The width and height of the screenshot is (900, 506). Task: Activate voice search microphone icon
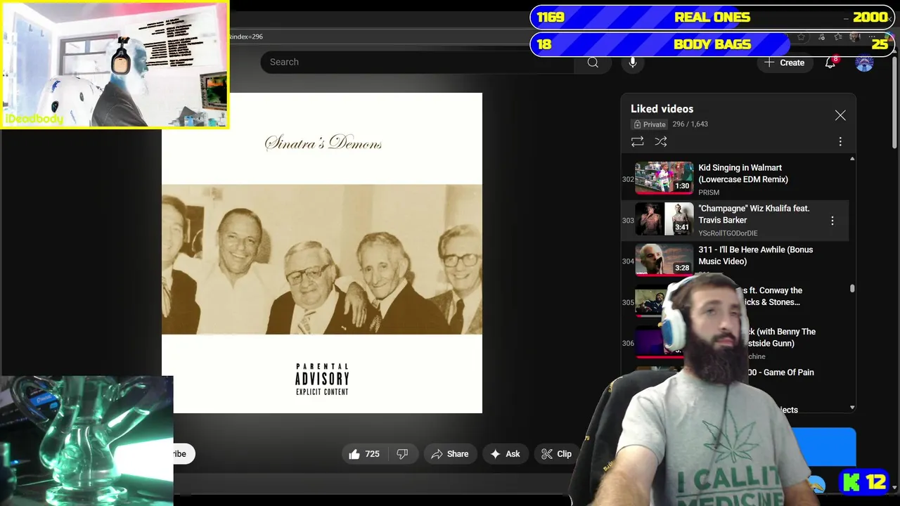click(x=633, y=63)
